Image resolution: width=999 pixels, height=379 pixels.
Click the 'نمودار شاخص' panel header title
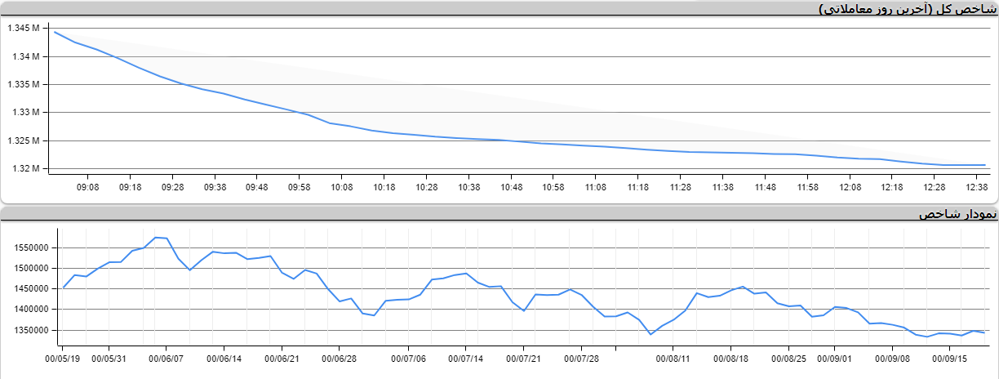click(957, 214)
